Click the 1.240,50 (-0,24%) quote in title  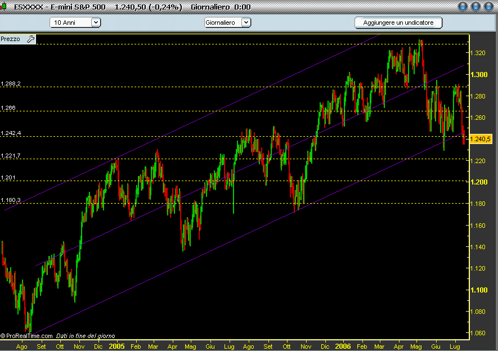click(149, 7)
